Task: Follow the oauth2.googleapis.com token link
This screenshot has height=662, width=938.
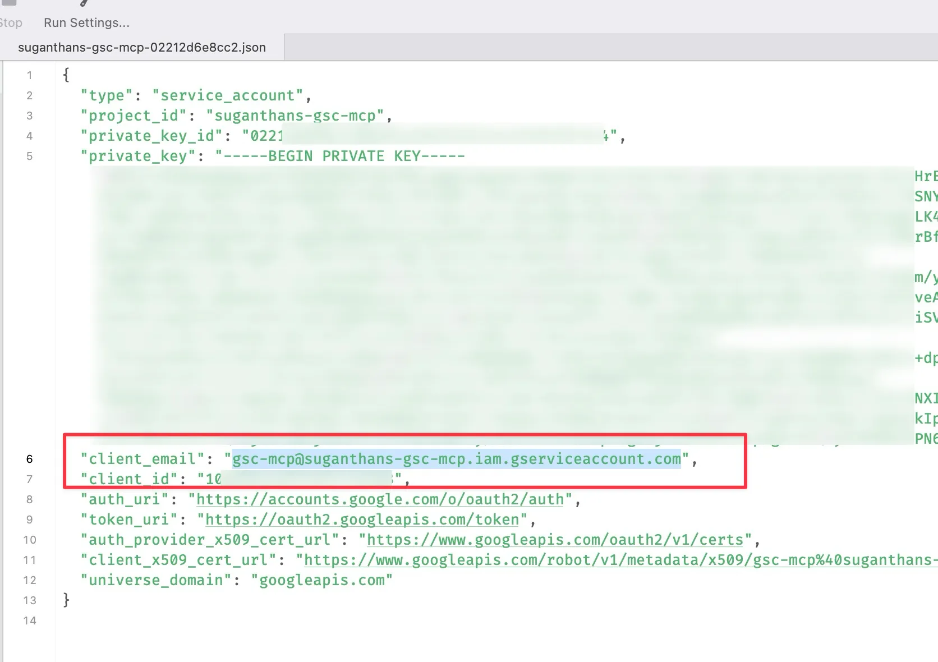Action: coord(362,520)
